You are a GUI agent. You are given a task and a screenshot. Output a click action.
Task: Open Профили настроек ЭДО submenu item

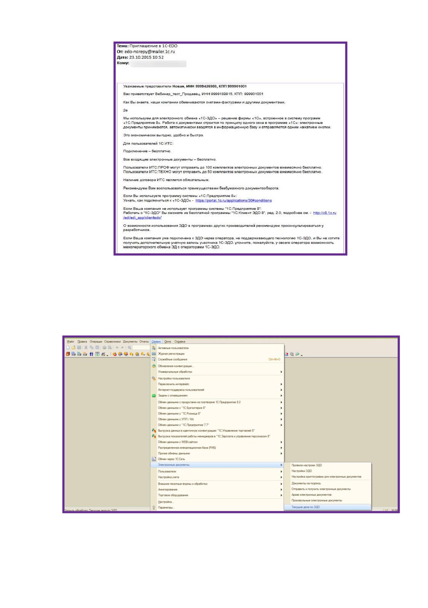327,465
